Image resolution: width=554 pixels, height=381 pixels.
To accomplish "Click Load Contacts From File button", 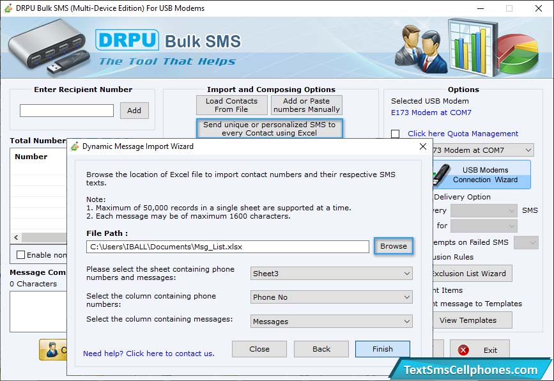I will 232,105.
